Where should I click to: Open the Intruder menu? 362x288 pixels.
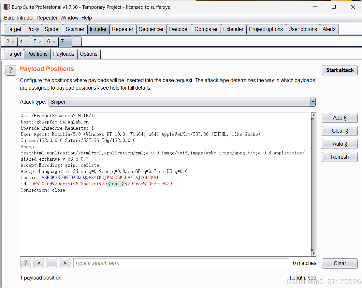point(25,18)
